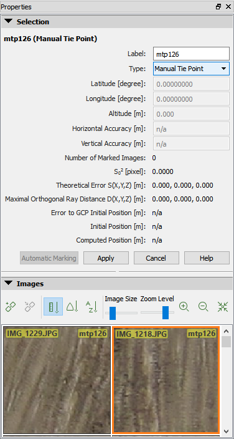Image resolution: width=234 pixels, height=439 pixels.
Task: Zoom out with the magnifier minus icon
Action: pyautogui.click(x=204, y=307)
